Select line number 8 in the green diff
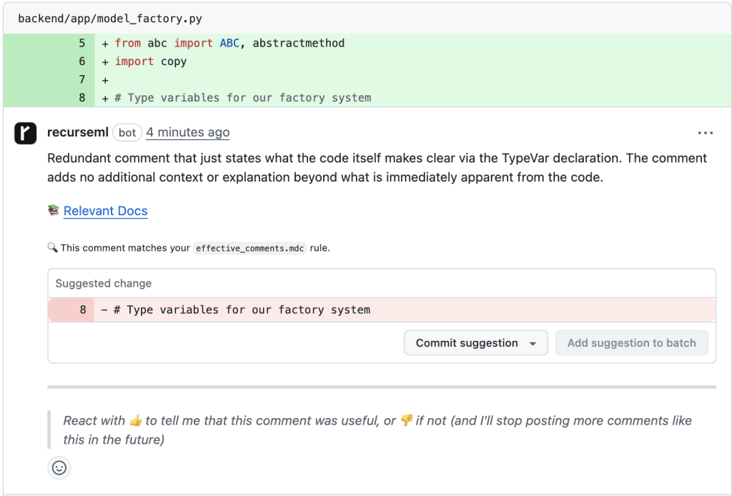The height and width of the screenshot is (496, 732). coord(81,98)
